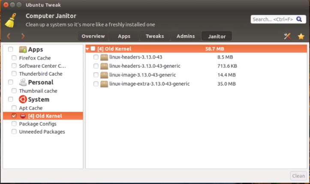Screen dimensions: 310x184
Task: Click the linux-headers-3.13.0-43 package icon
Action: coord(104,57)
